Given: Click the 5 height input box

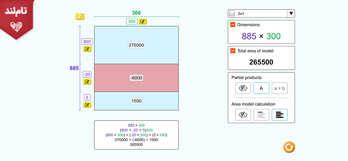Looking at the screenshot, I should pyautogui.click(x=87, y=97).
